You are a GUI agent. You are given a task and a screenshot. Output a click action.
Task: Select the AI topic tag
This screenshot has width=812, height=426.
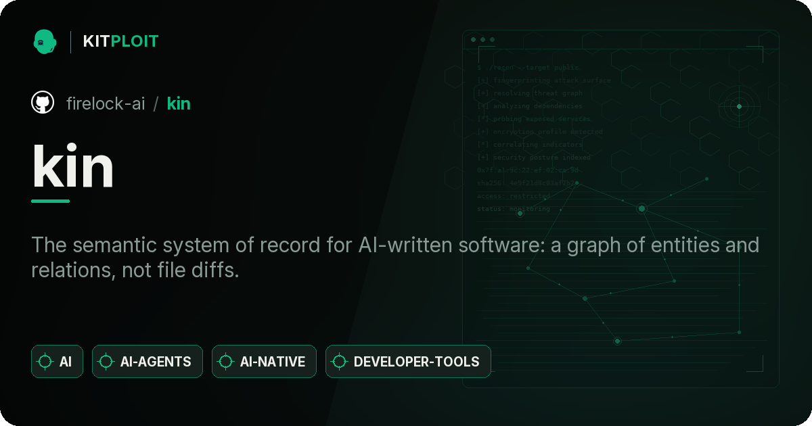57,362
